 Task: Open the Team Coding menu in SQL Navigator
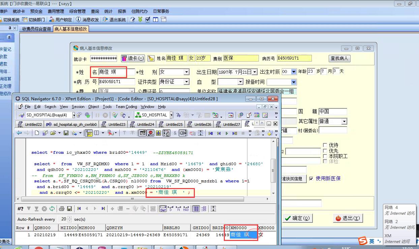click(x=126, y=107)
